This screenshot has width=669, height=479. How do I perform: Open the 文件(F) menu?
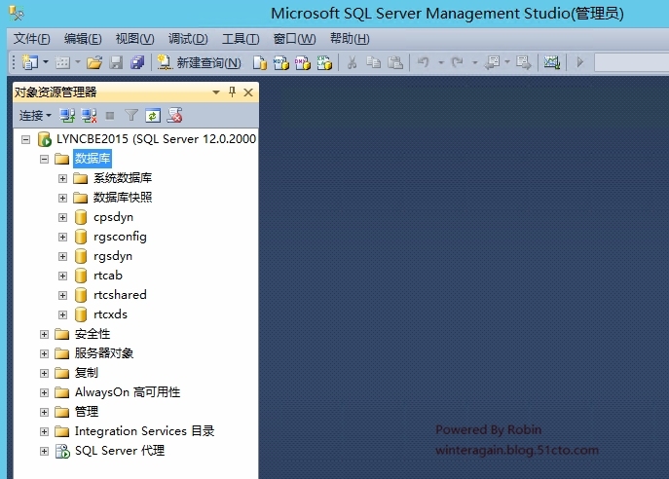[x=31, y=39]
